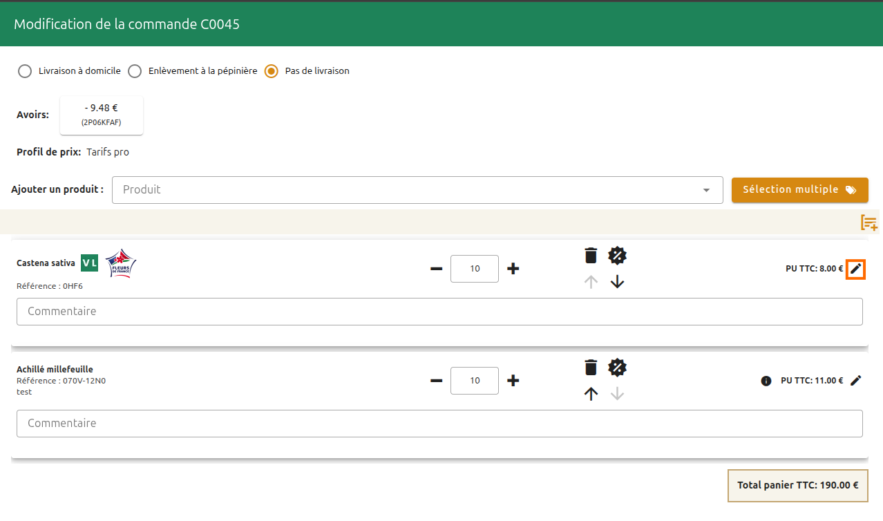Apply discount to Achillé millefeuille
The height and width of the screenshot is (521, 883).
[617, 368]
